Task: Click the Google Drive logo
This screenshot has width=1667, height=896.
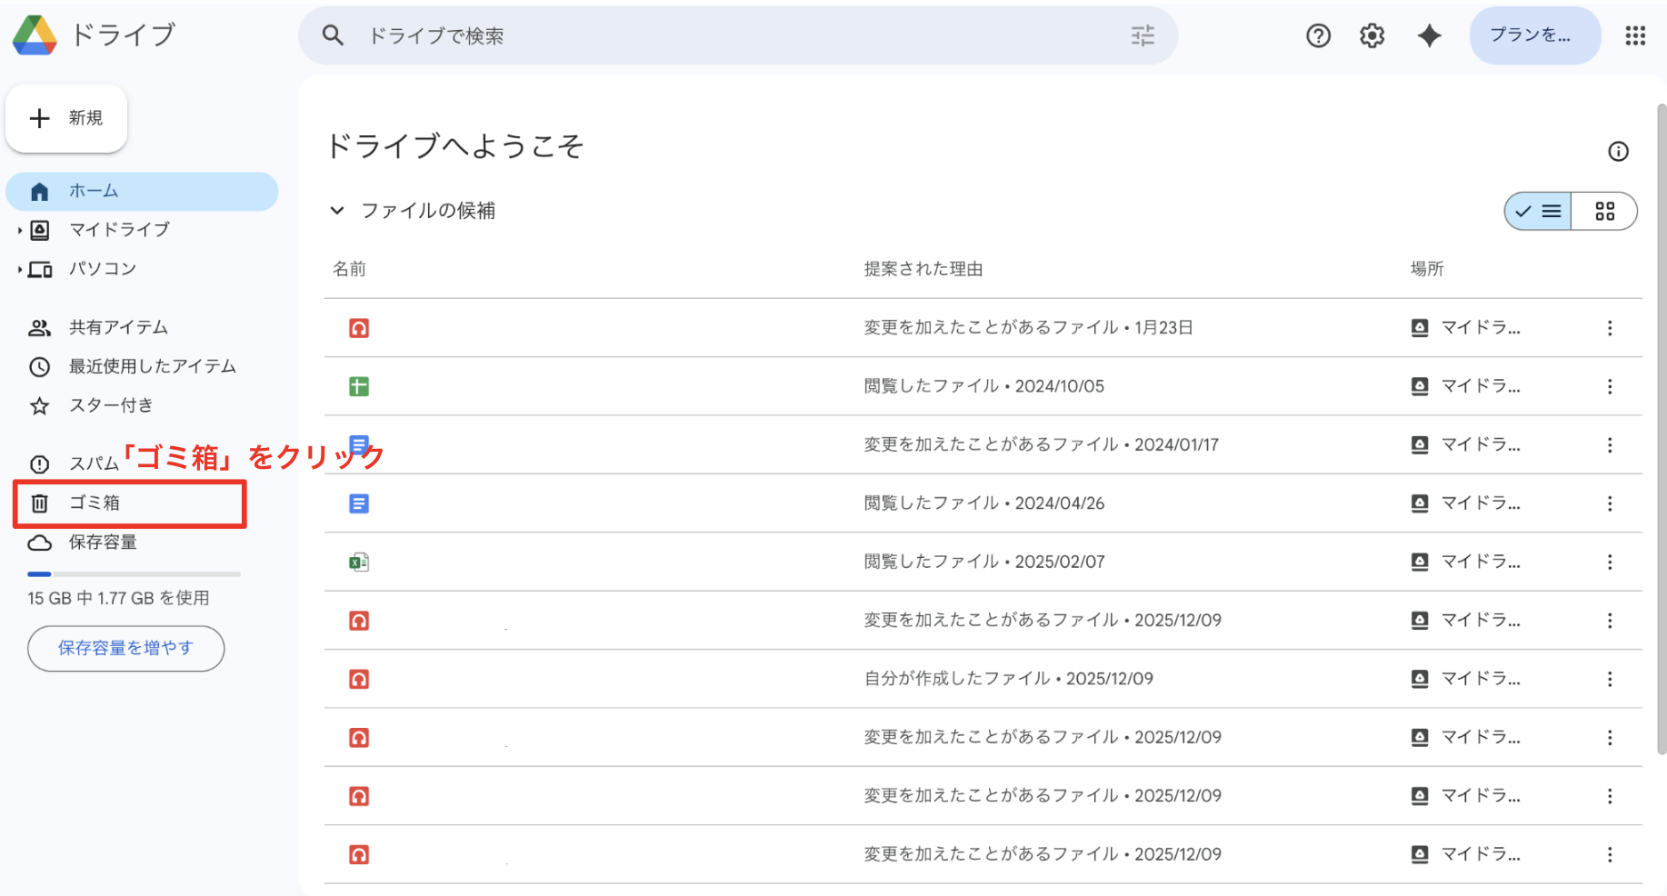Action: point(35,35)
